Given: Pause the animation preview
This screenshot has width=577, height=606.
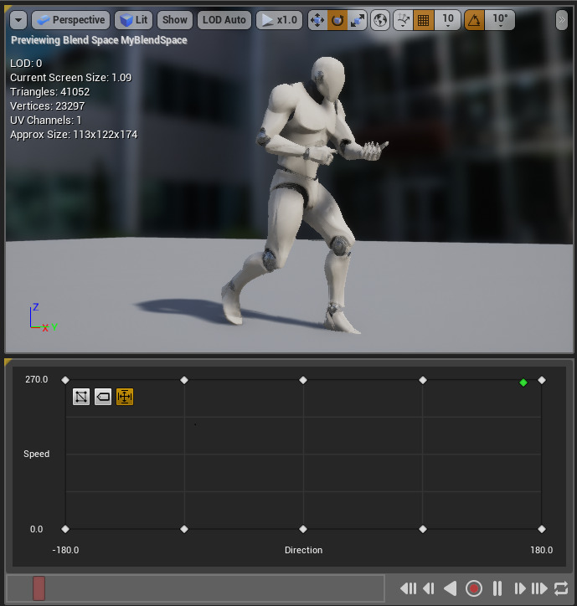Looking at the screenshot, I should click(497, 588).
